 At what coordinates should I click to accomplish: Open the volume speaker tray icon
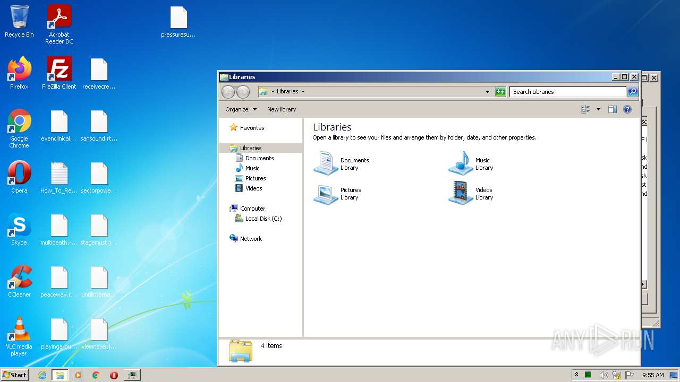pos(604,375)
